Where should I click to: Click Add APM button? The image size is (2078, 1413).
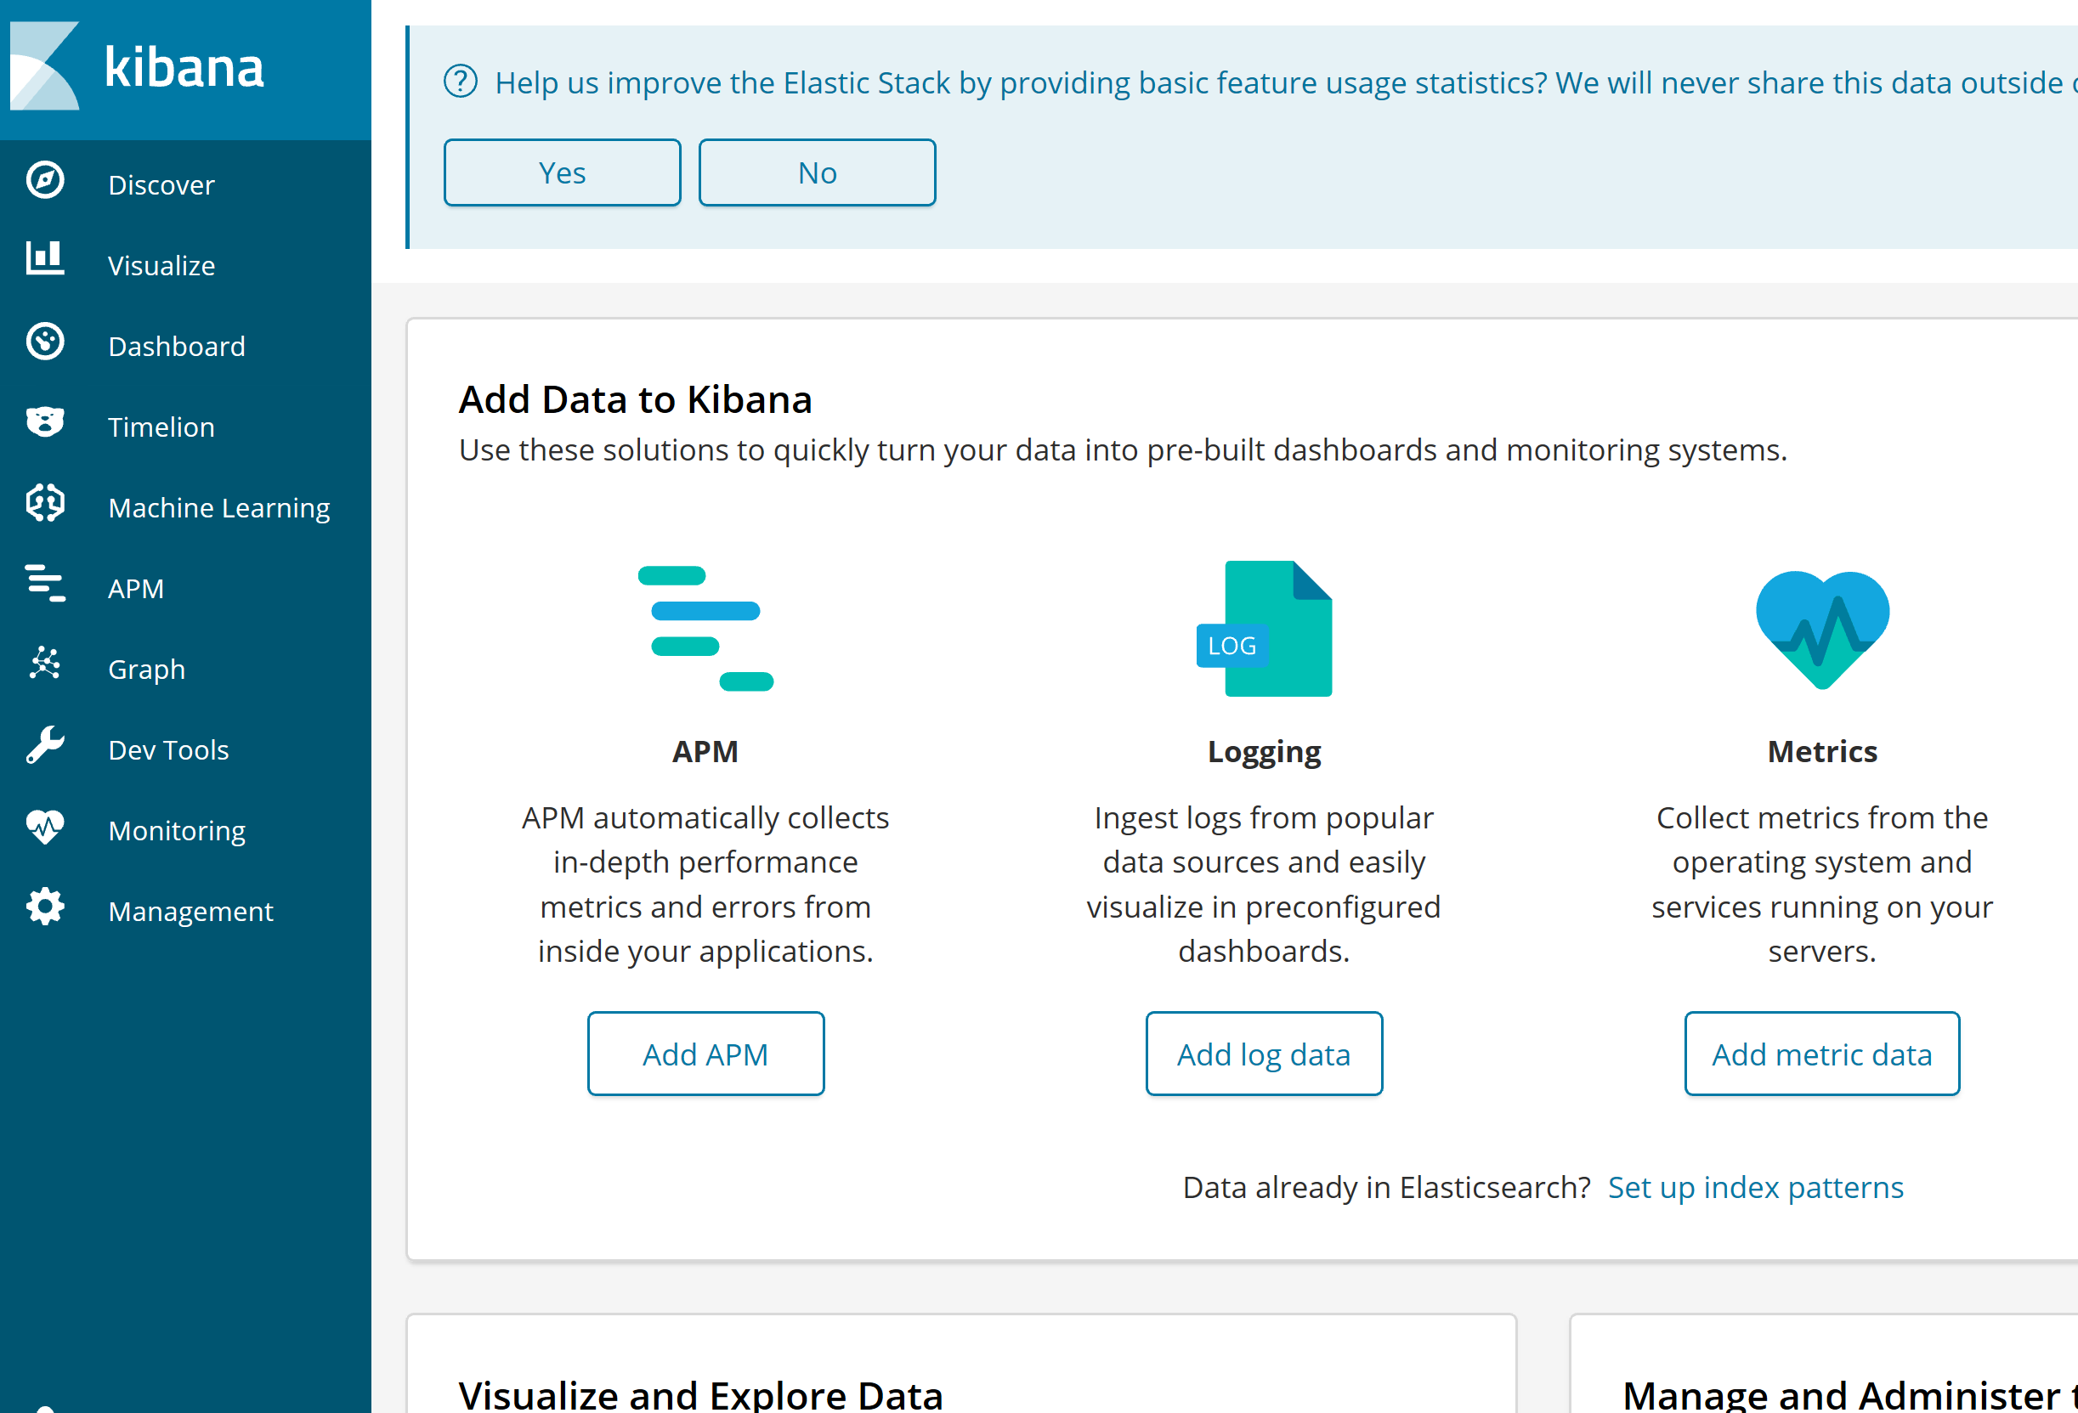pos(706,1054)
